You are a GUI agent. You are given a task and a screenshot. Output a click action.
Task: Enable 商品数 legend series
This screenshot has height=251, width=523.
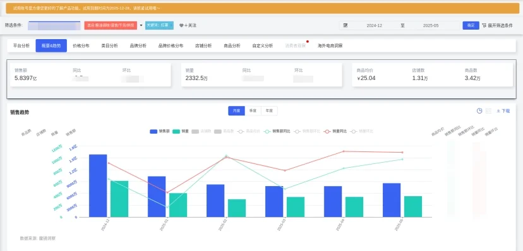click(224, 131)
